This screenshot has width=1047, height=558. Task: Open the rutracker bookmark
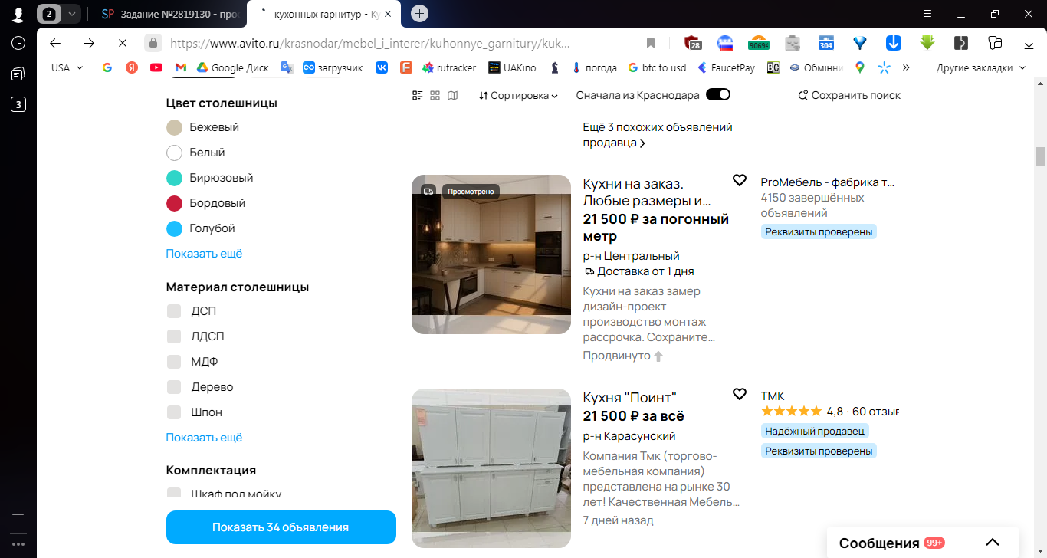(449, 67)
